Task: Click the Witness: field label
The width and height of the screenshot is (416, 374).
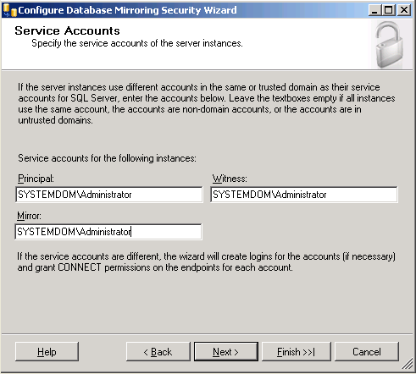Action: tap(230, 179)
